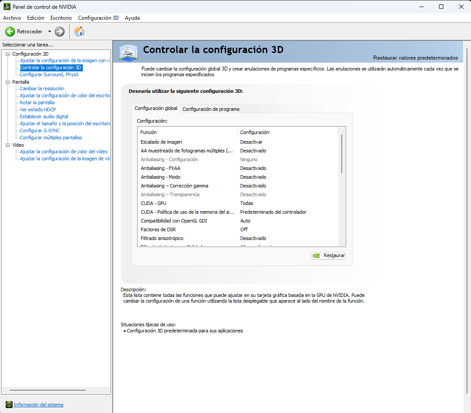Click the Configuración column header
This screenshot has width=471, height=413.
[287, 132]
